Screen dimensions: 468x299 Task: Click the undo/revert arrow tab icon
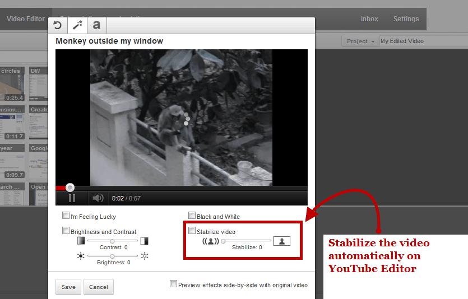[57, 25]
